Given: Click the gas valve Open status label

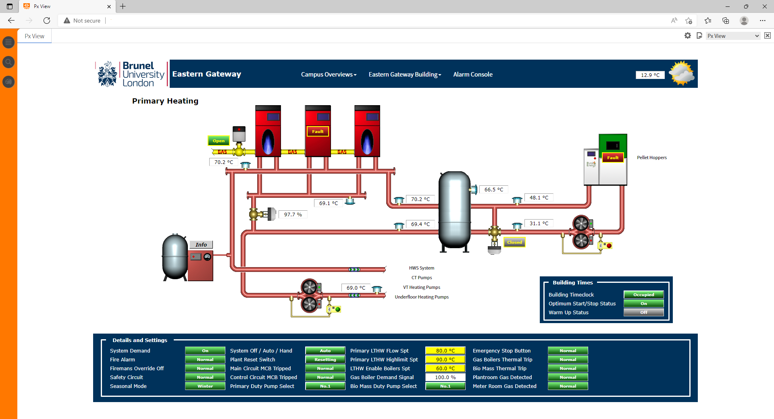Looking at the screenshot, I should tap(218, 141).
